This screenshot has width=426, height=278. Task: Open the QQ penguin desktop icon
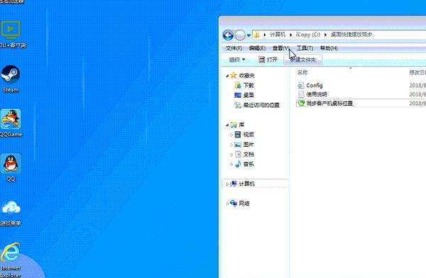(11, 167)
